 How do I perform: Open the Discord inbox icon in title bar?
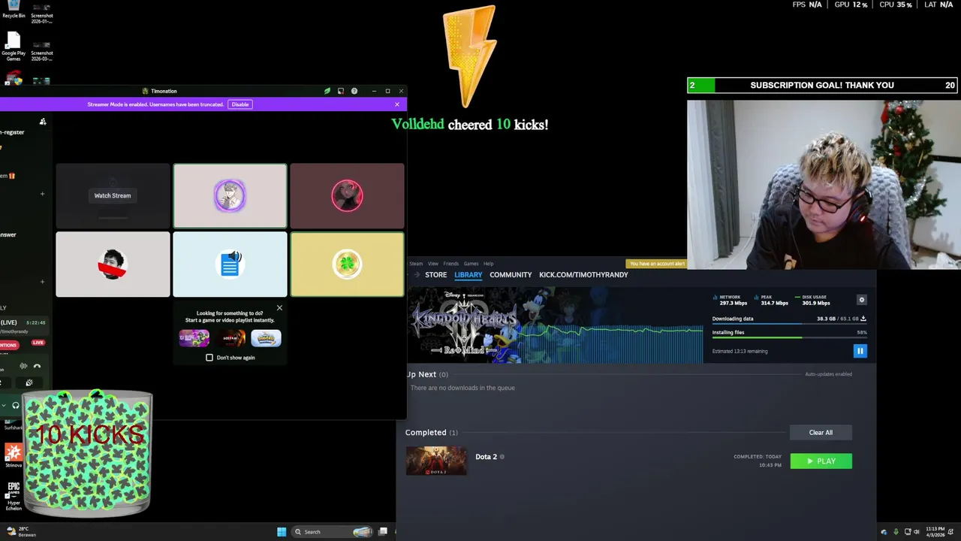(341, 91)
